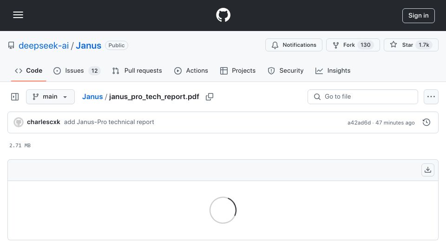This screenshot has height=250, width=446.
Task: Click the Sign in button
Action: [418, 16]
